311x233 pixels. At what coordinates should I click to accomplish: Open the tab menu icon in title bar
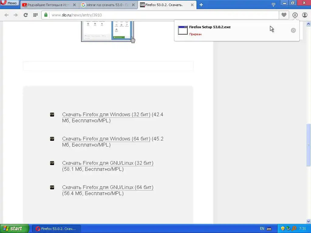(273, 5)
